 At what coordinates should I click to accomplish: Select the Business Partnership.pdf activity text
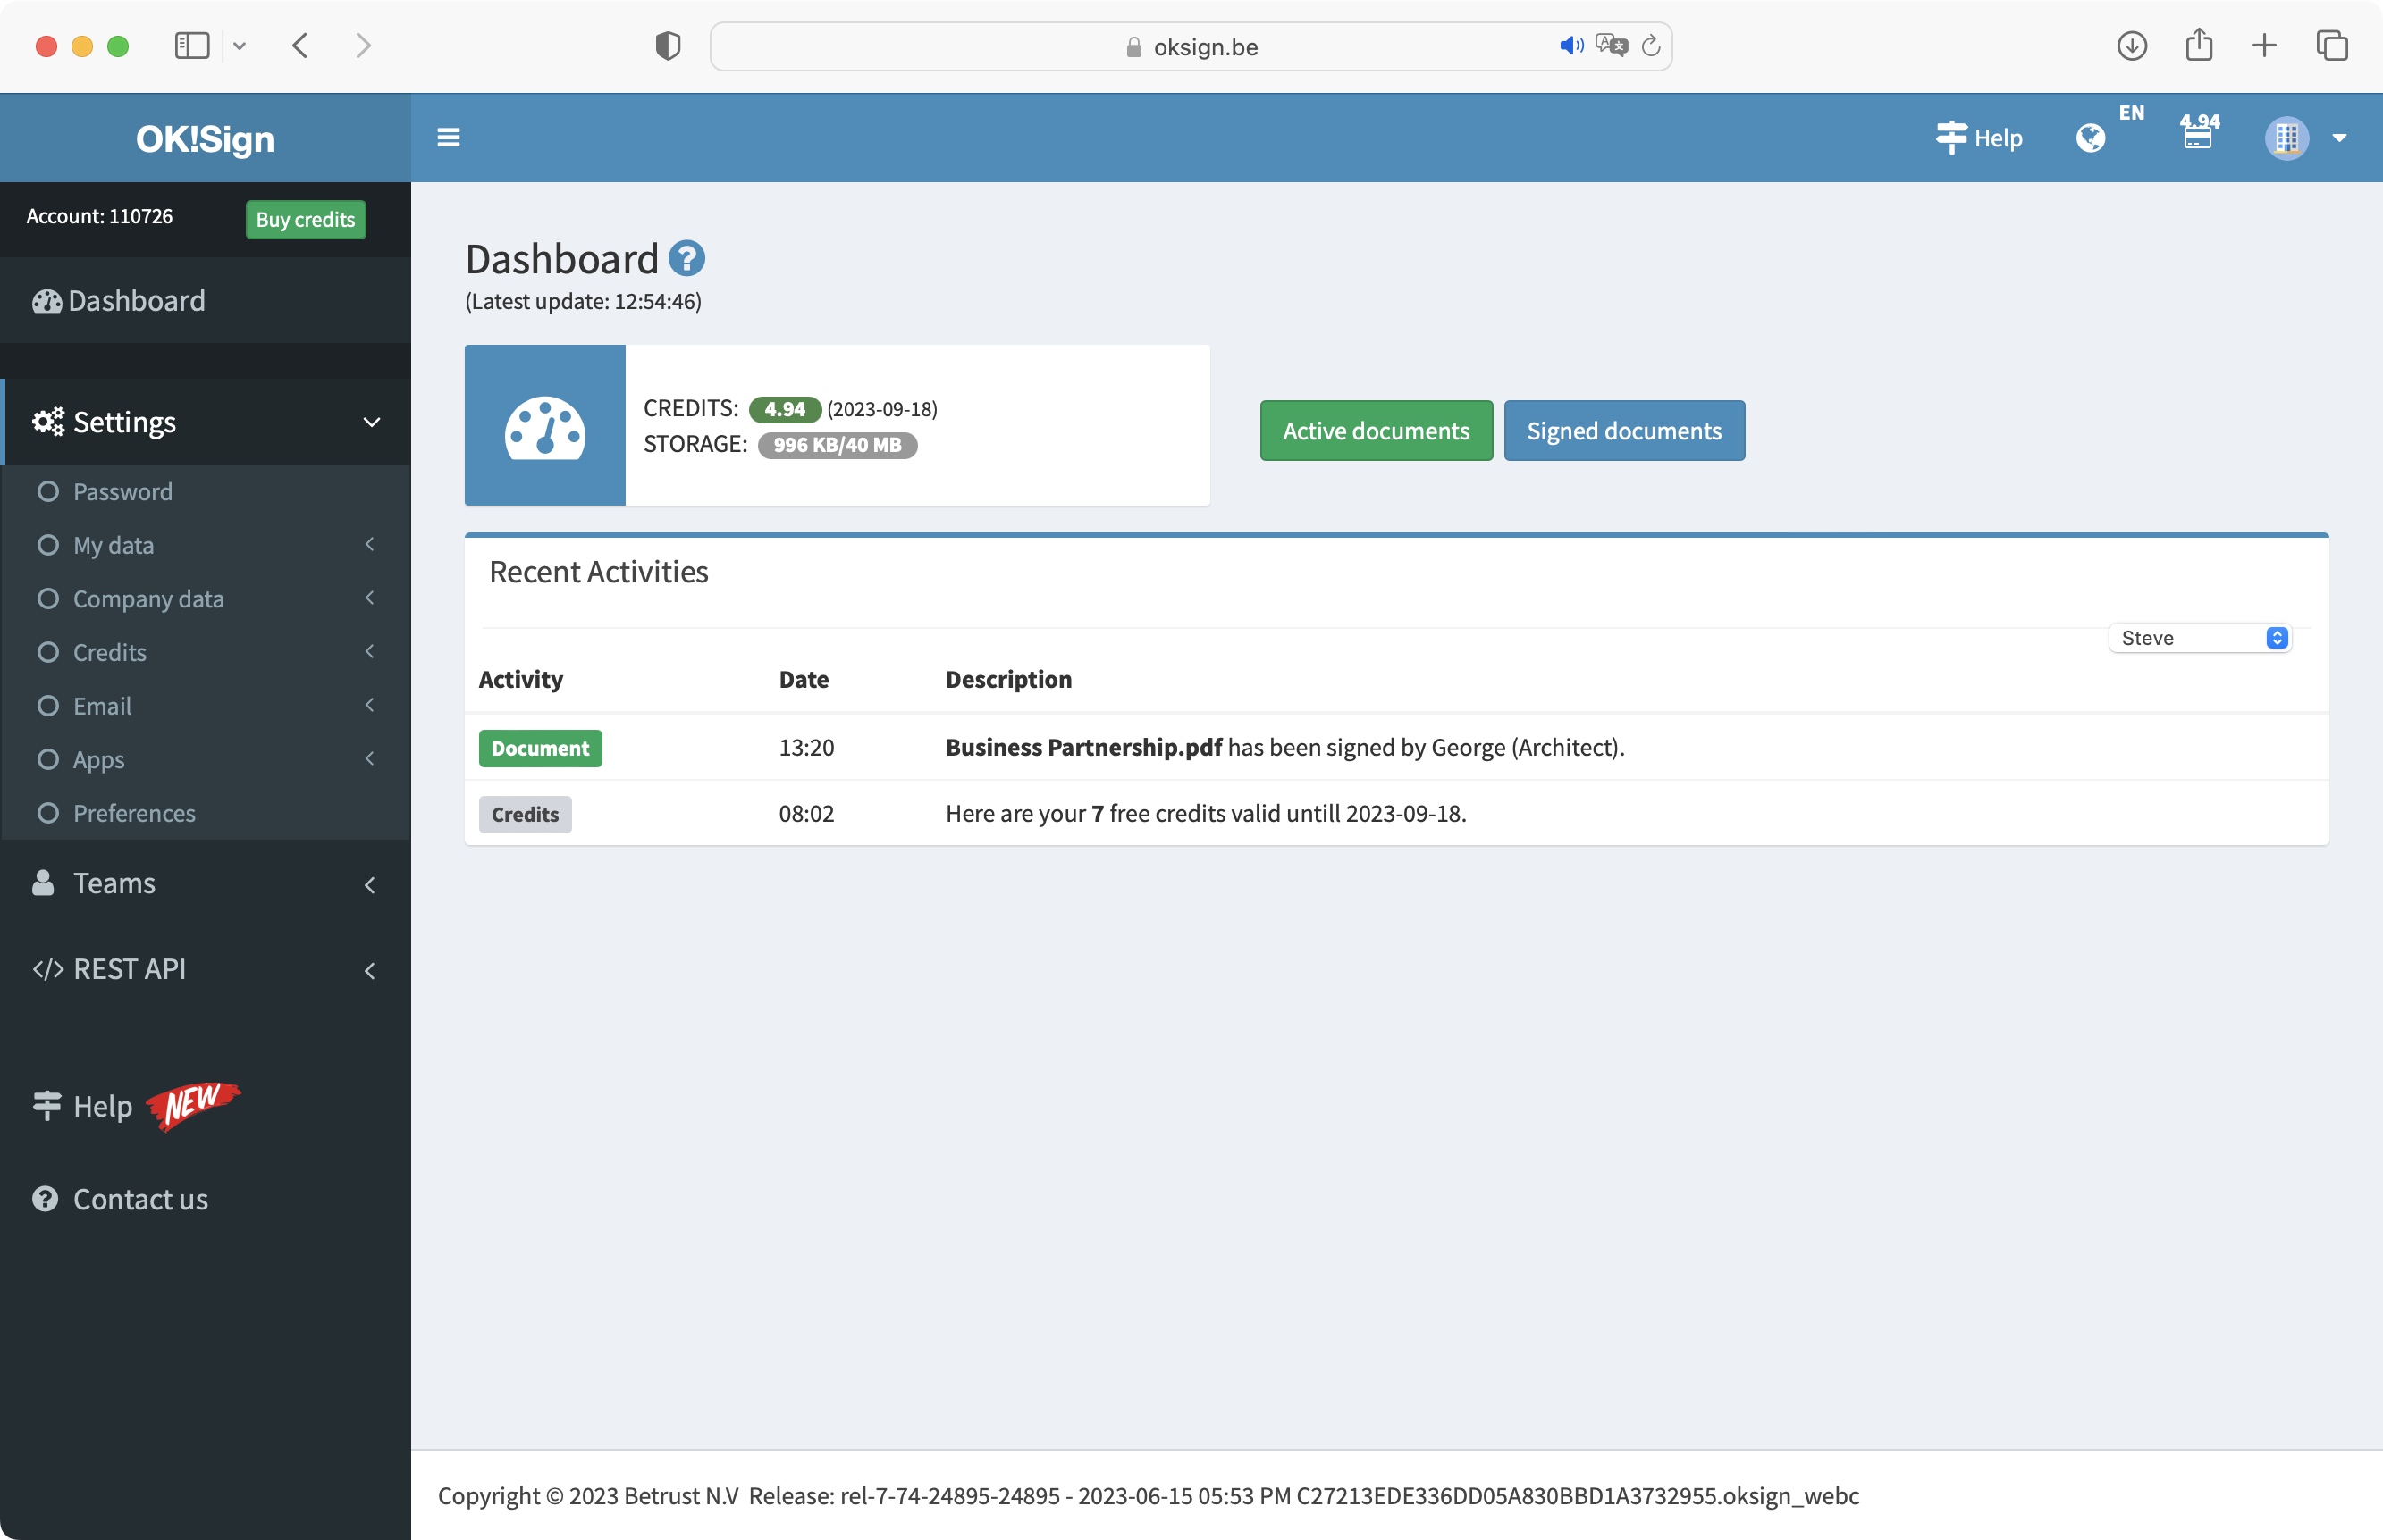pyautogui.click(x=1083, y=747)
